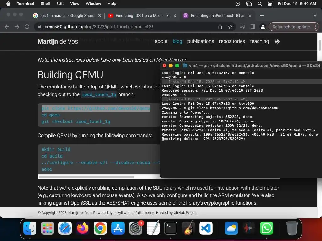Viewport: 322px width, 241px height.
Task: Go to Martijn de Vos home link
Action: click(x=58, y=41)
